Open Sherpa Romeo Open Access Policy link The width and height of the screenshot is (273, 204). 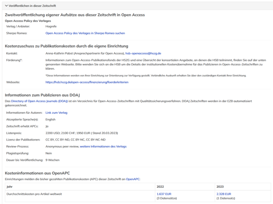pyautogui.click(x=85, y=33)
